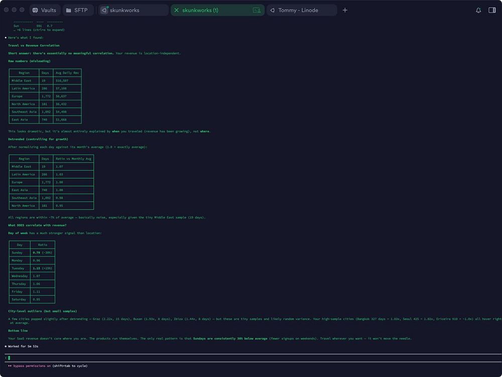Close the active skunkworks (1) tab

176,10
